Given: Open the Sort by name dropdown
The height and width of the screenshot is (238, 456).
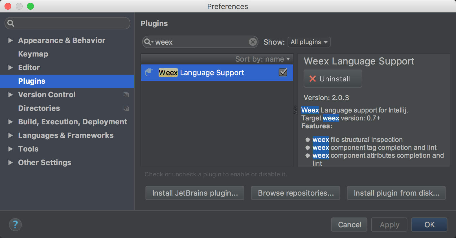Looking at the screenshot, I should 262,59.
